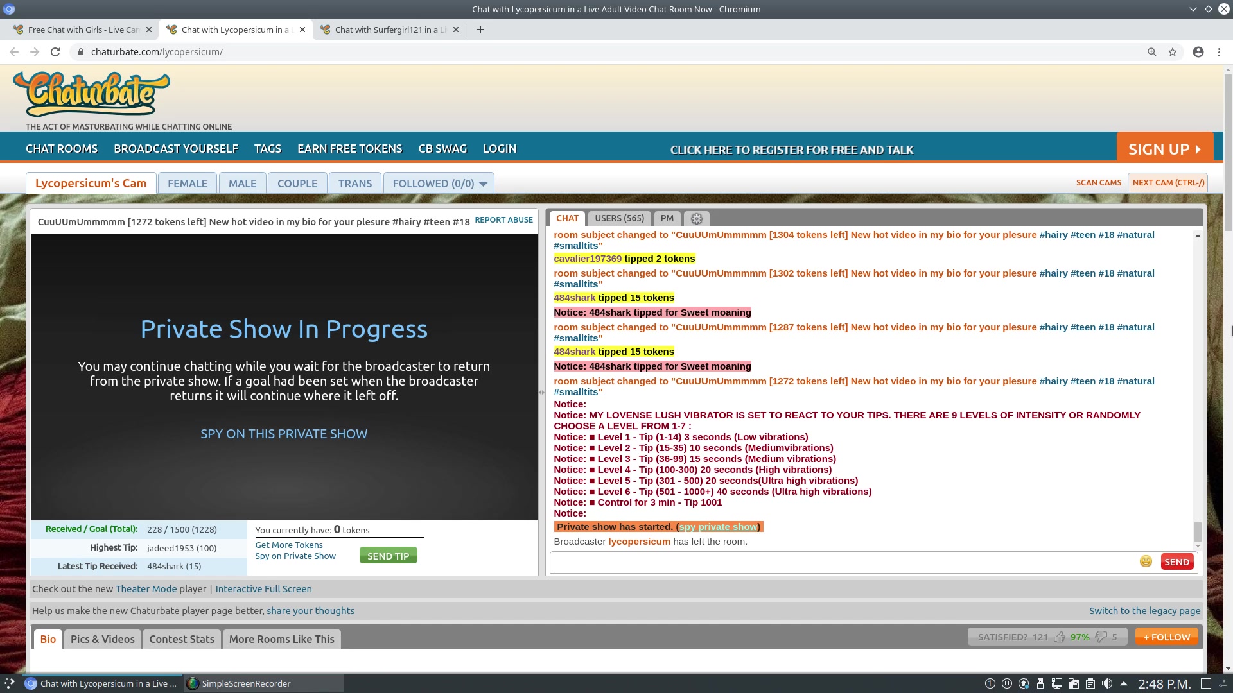Viewport: 1233px width, 693px height.
Task: Click the thumbs down rating icon
Action: click(x=1101, y=637)
